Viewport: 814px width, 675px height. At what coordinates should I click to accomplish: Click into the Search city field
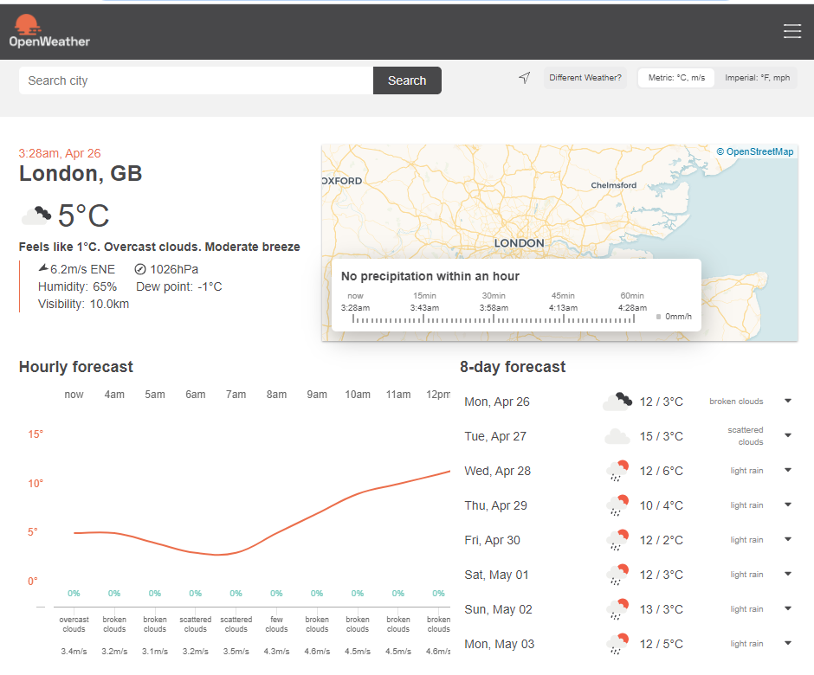[196, 80]
